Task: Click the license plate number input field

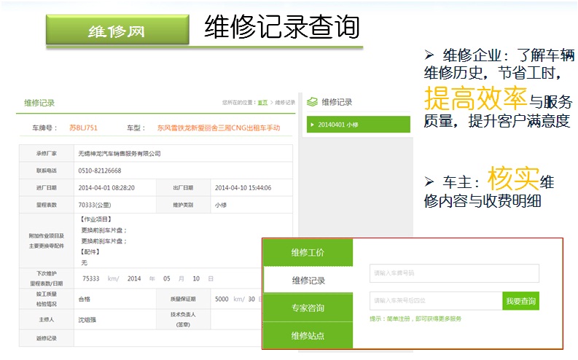Action: (x=454, y=273)
